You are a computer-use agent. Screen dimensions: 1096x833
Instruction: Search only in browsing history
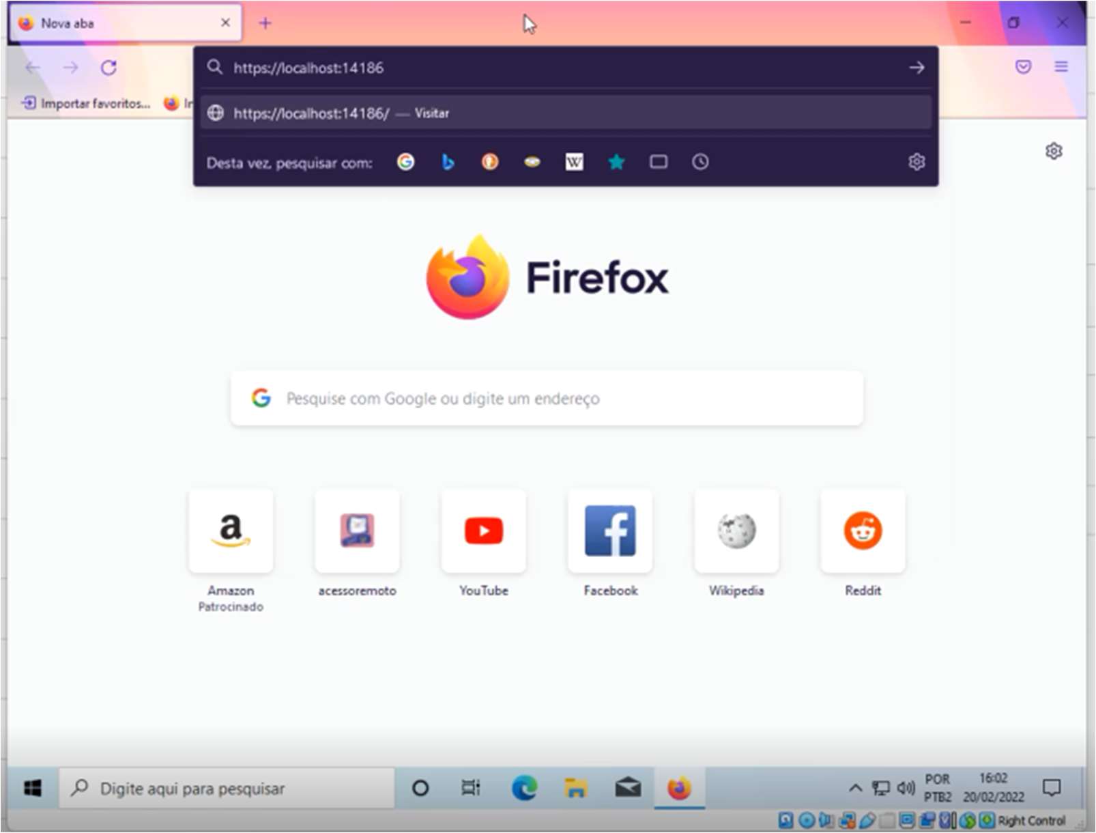click(x=700, y=162)
